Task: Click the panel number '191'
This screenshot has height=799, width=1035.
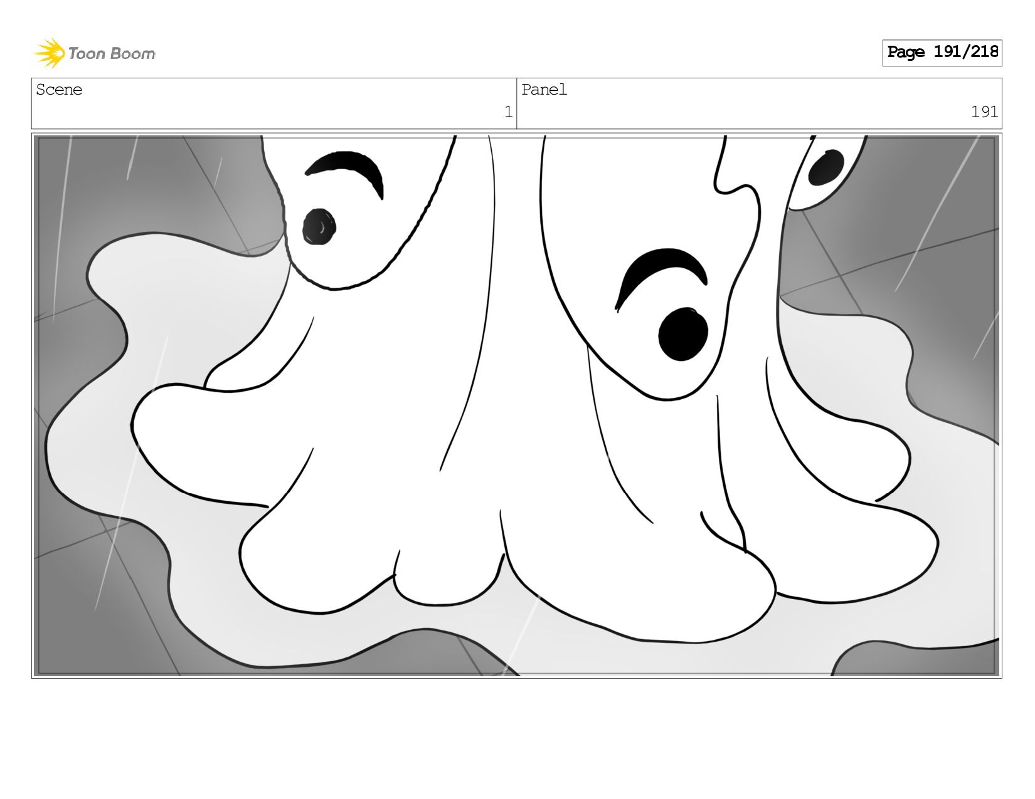Action: tap(984, 112)
